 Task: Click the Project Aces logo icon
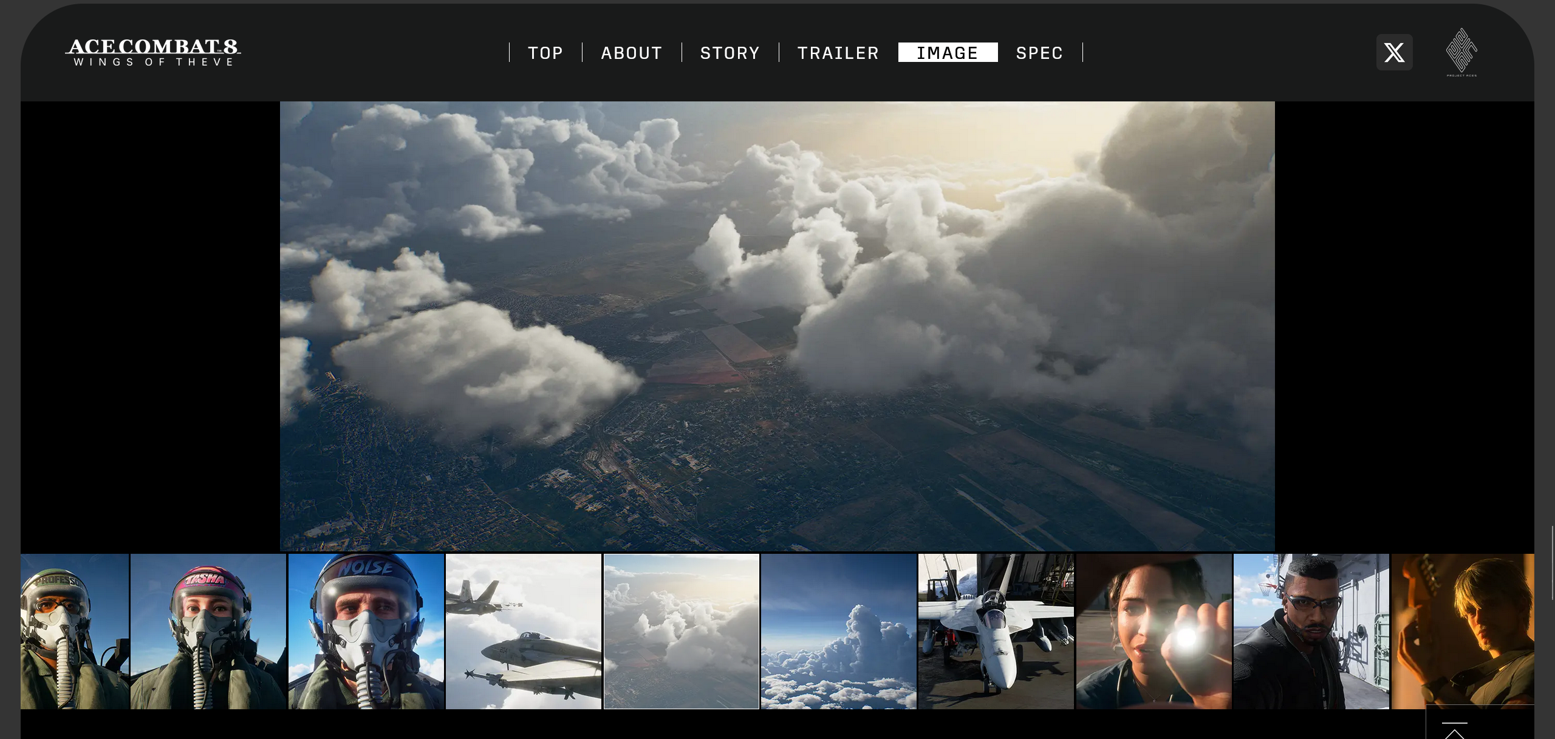tap(1461, 52)
